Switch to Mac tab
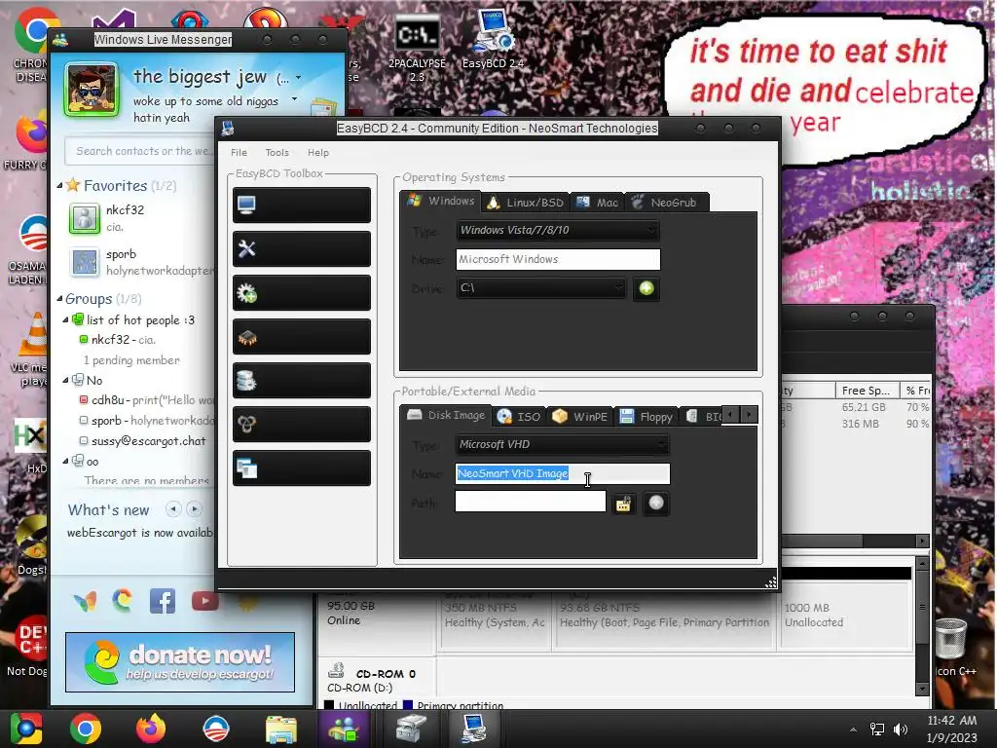This screenshot has height=748, width=997. click(x=598, y=203)
